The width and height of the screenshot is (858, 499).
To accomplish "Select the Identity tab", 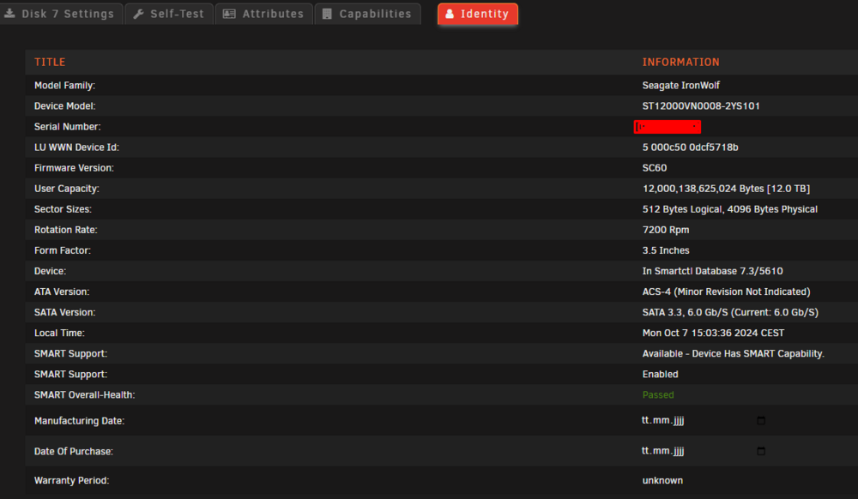I will click(x=478, y=14).
